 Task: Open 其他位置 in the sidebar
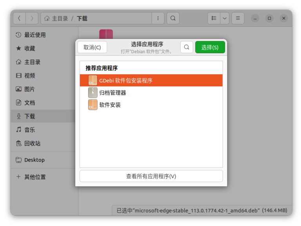35,177
